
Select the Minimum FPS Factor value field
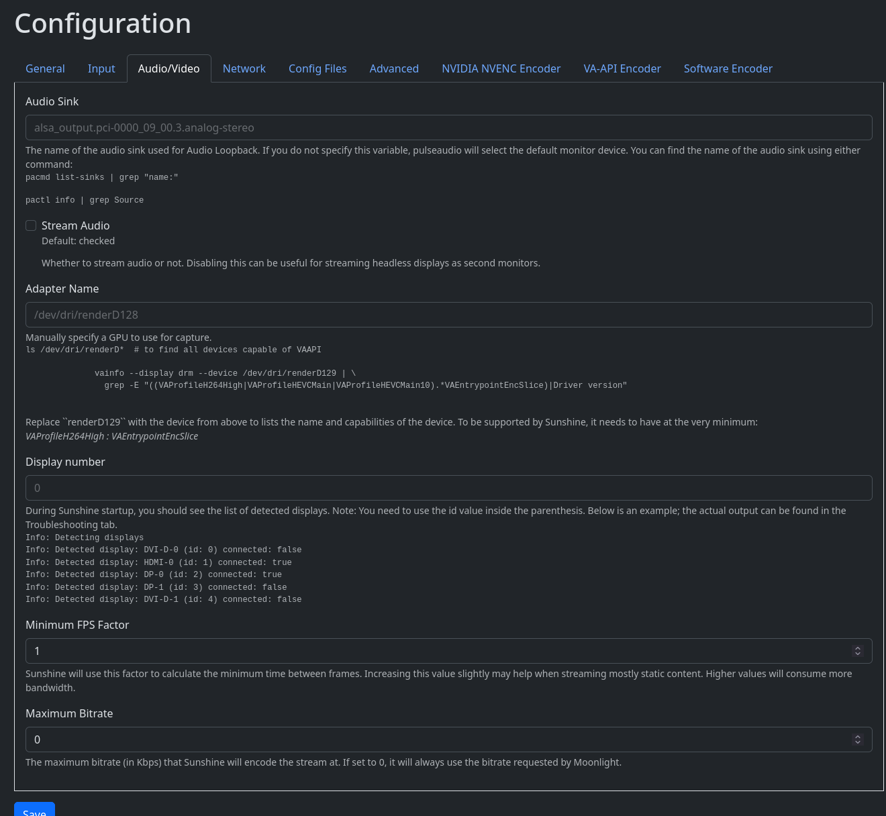(x=436, y=651)
